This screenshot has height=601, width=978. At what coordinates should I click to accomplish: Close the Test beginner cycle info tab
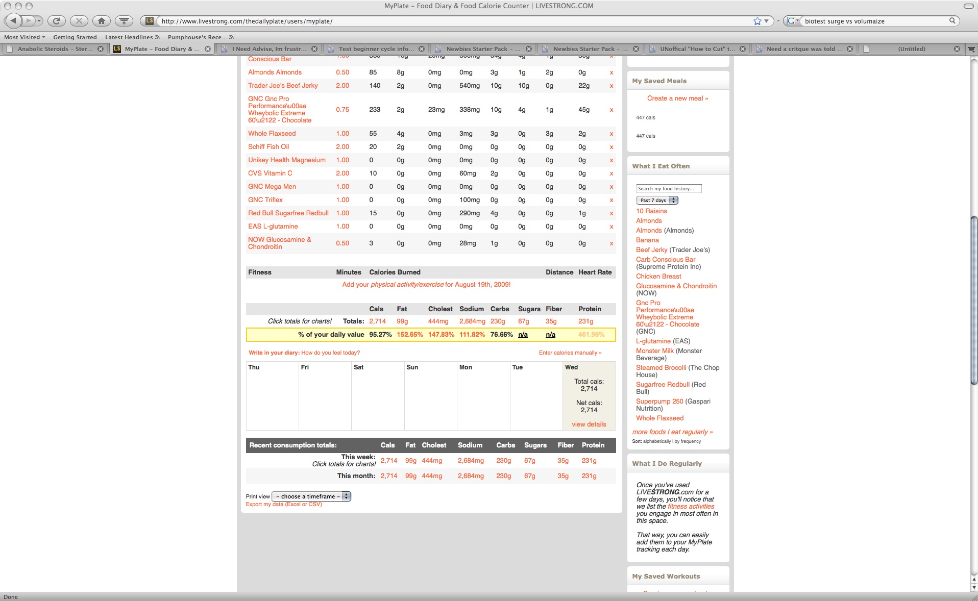[422, 49]
